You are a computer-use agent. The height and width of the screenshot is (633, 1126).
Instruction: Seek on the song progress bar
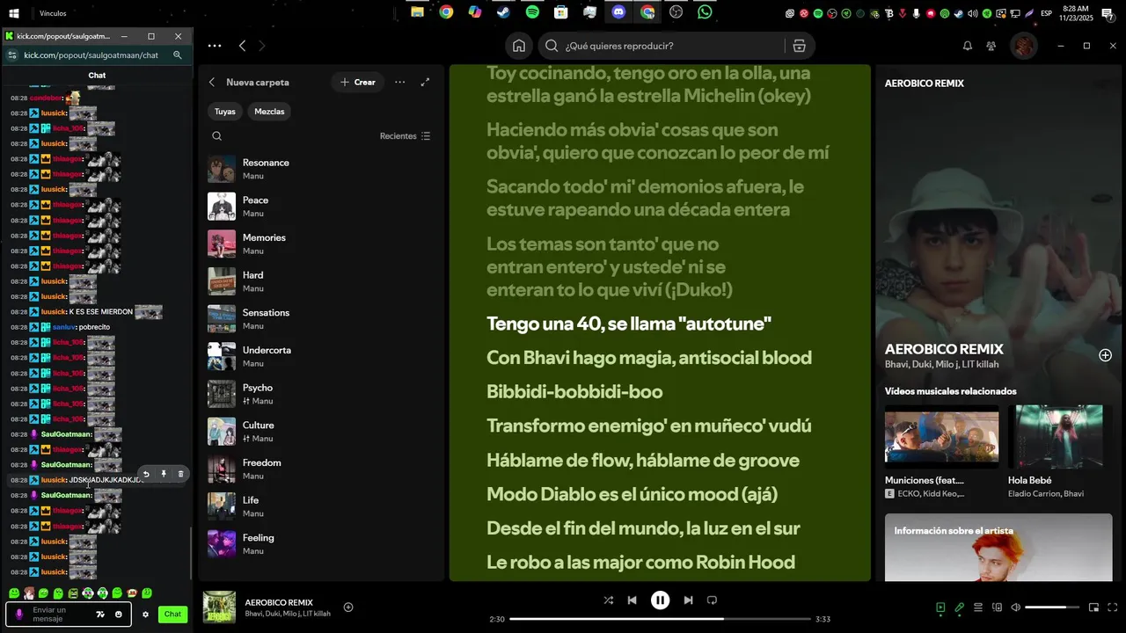coord(660,619)
